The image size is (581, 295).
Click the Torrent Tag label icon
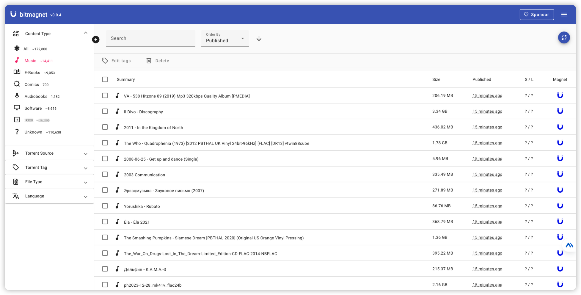click(16, 167)
